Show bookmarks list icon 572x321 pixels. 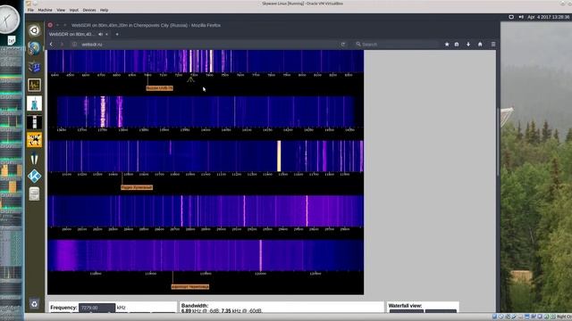tap(457, 44)
